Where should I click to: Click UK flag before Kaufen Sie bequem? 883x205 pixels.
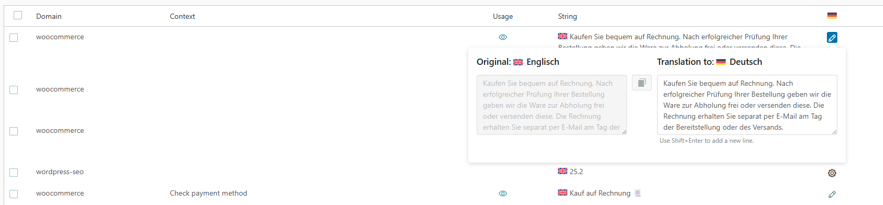click(563, 36)
